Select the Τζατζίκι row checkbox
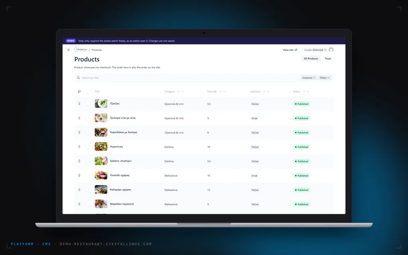 click(x=88, y=104)
